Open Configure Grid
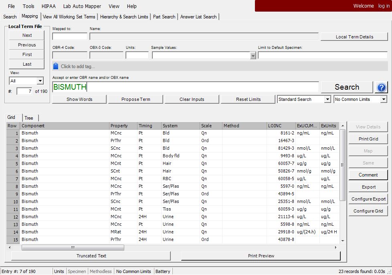The height and width of the screenshot is (275, 392). pyautogui.click(x=368, y=211)
